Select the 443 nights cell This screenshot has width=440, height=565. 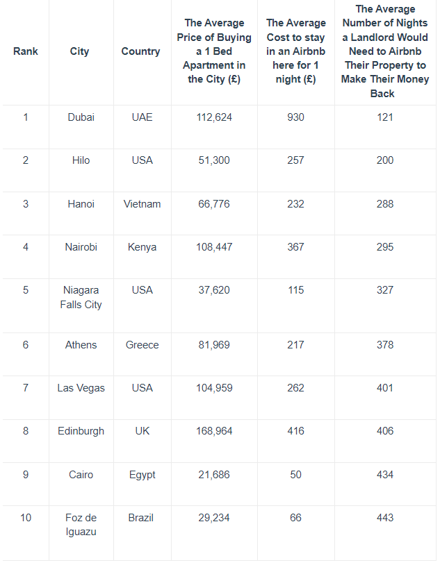[385, 518]
